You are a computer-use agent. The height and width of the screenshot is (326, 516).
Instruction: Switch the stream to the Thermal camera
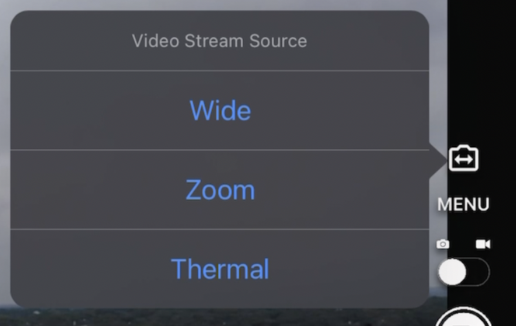click(x=220, y=269)
